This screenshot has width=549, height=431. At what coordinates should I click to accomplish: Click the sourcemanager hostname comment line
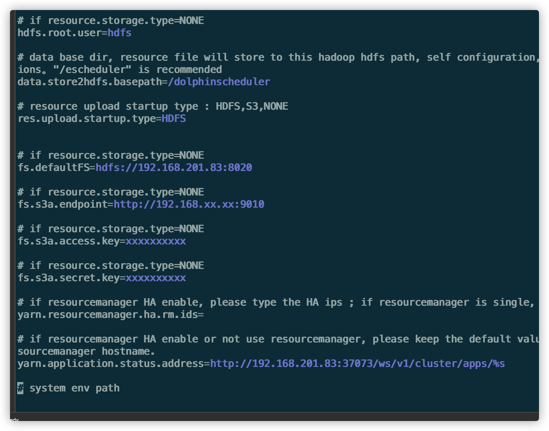[x=86, y=351]
